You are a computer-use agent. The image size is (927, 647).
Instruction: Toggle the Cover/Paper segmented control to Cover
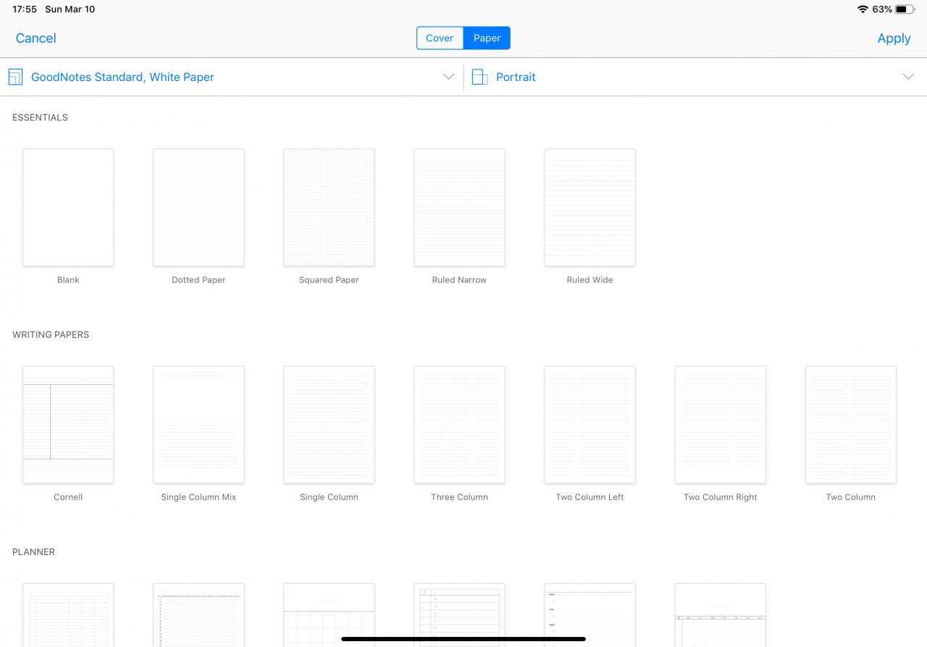pos(440,38)
